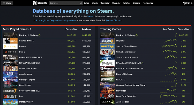This screenshot has width=194, height=105.
Task: Click the SteamDB logo icon
Action: 35,3
